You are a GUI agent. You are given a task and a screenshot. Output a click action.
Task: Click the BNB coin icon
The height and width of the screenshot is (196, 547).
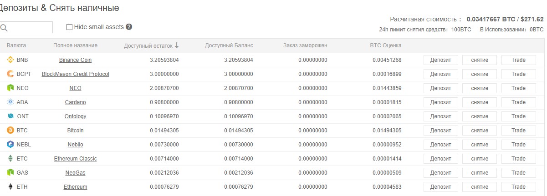10,60
